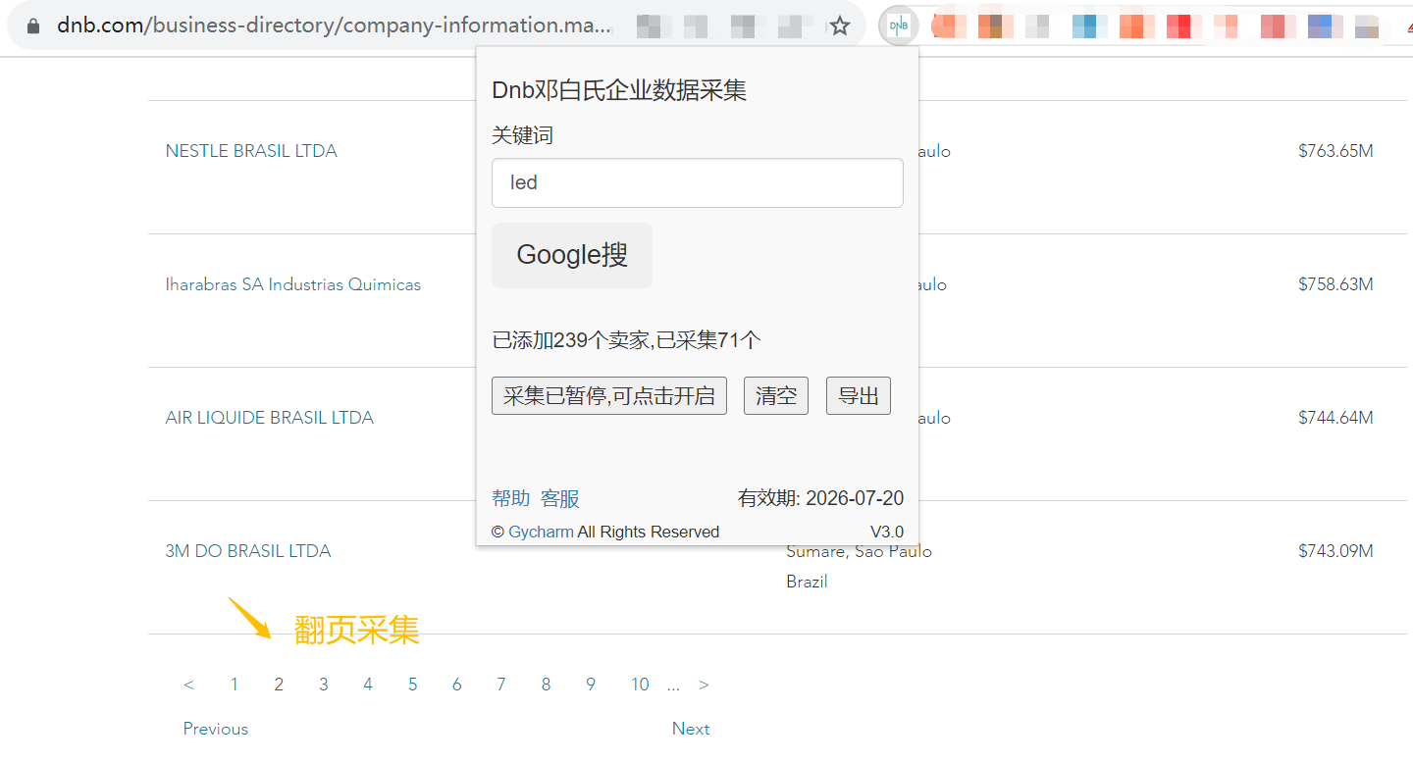Select the $744.64M revenue value

tap(1335, 418)
